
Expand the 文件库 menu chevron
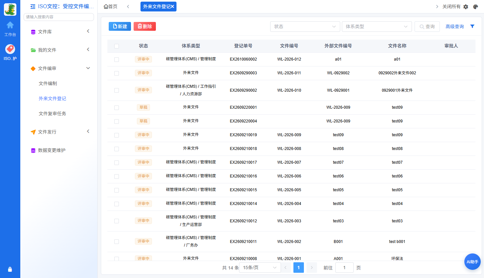point(88,31)
